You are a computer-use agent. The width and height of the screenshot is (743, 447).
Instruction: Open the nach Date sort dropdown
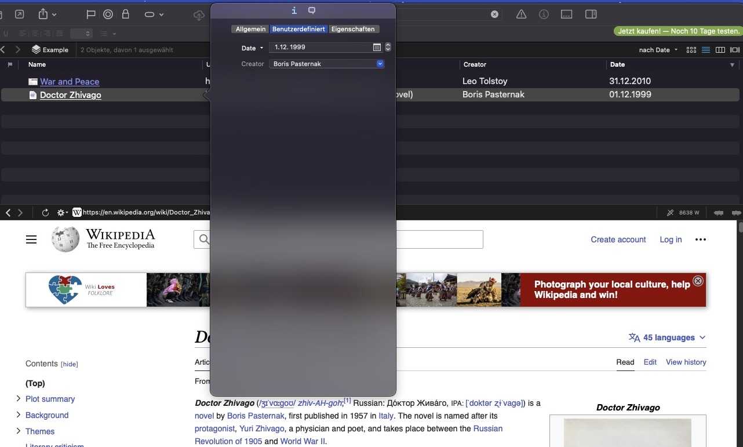658,50
